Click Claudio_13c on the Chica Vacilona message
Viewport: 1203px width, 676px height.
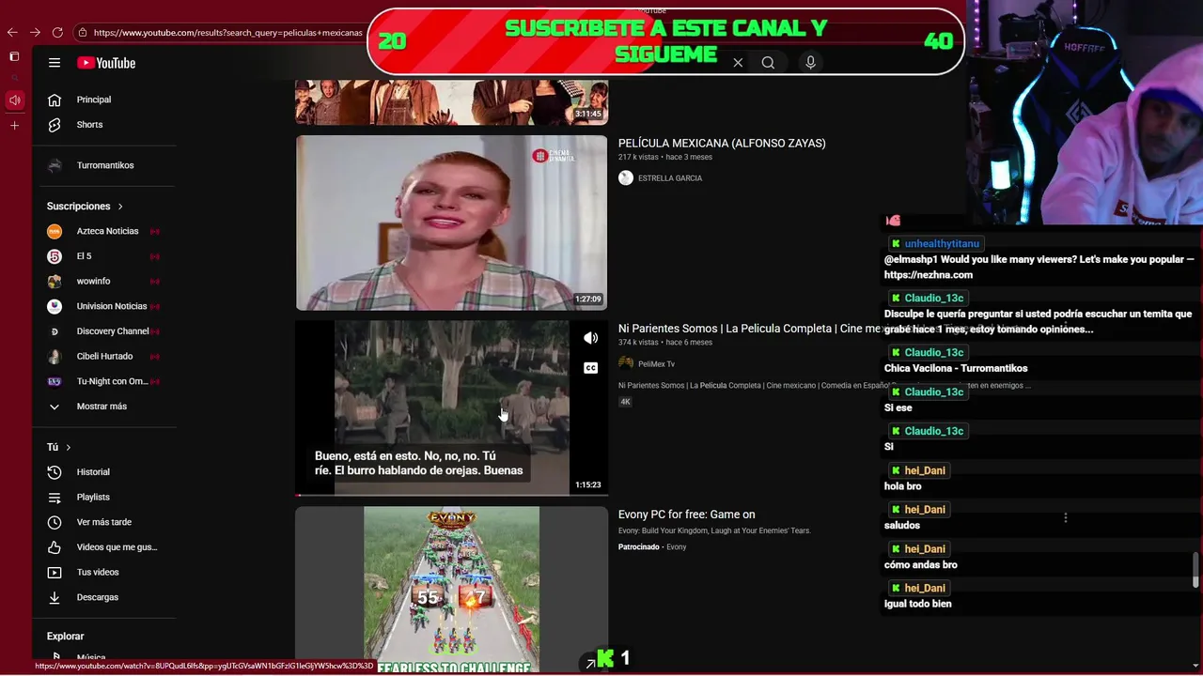click(x=934, y=353)
